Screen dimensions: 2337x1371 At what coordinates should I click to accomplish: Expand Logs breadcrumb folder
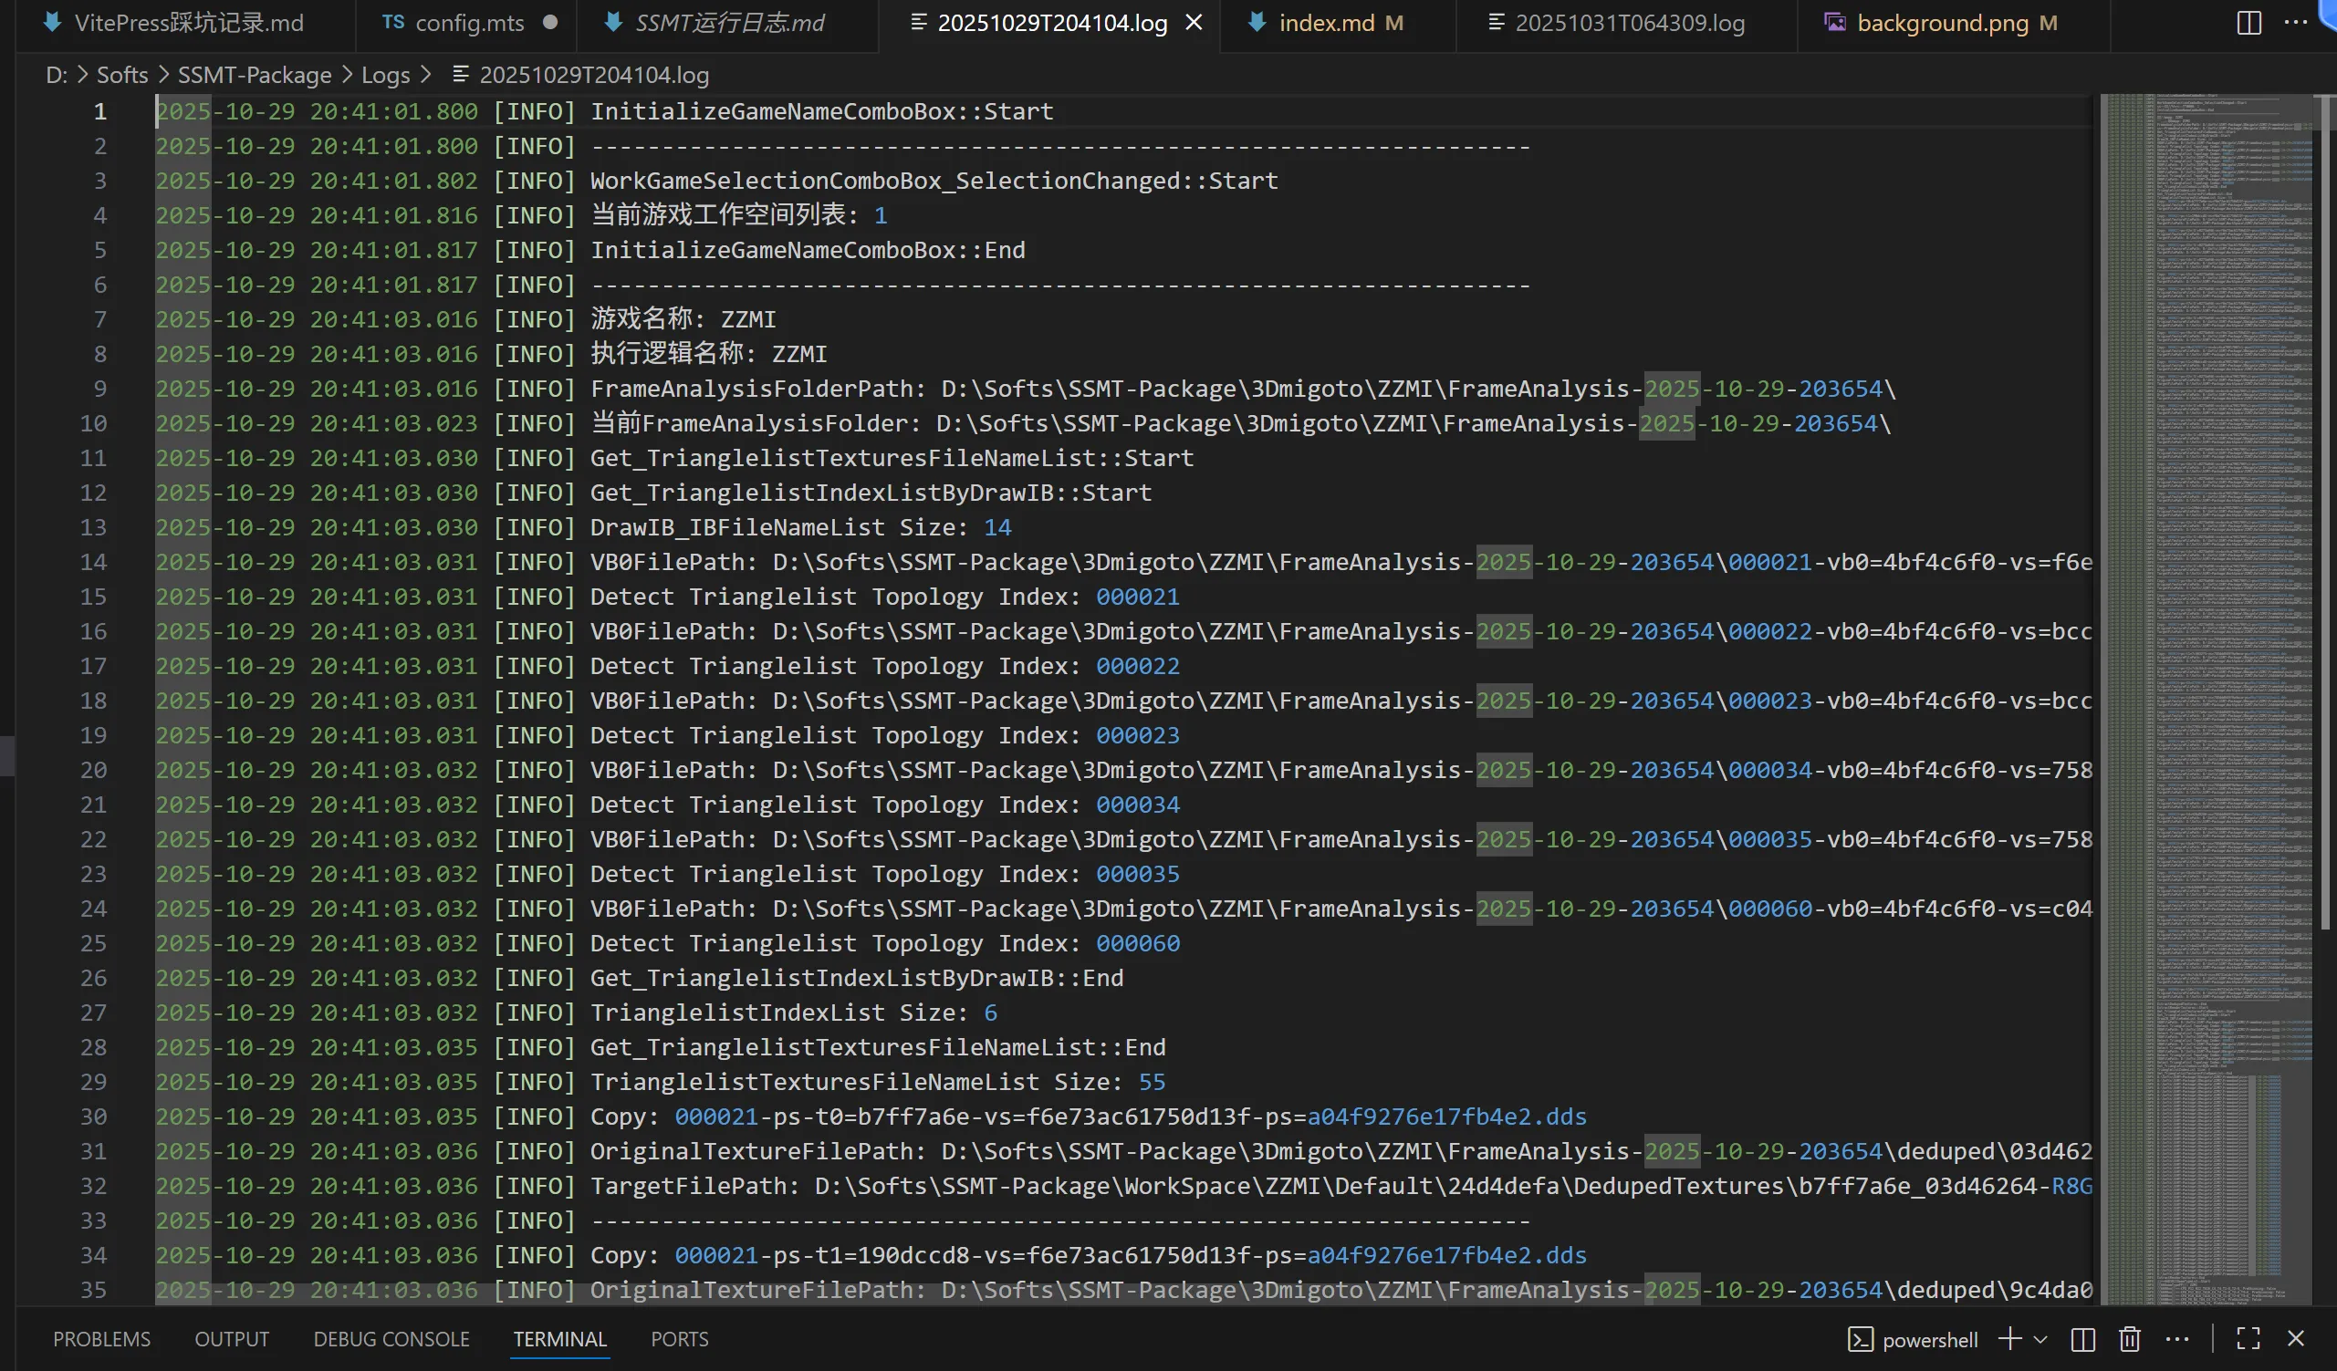385,75
